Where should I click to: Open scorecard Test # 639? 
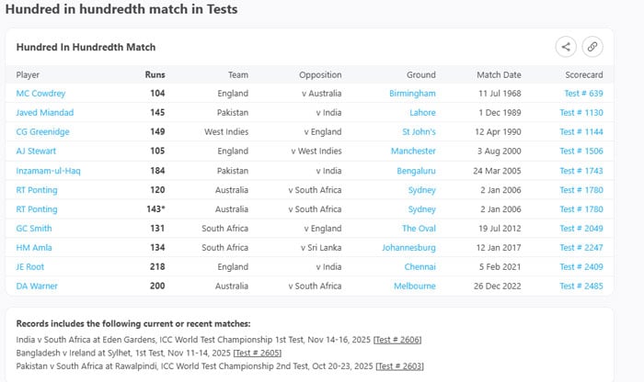point(582,94)
